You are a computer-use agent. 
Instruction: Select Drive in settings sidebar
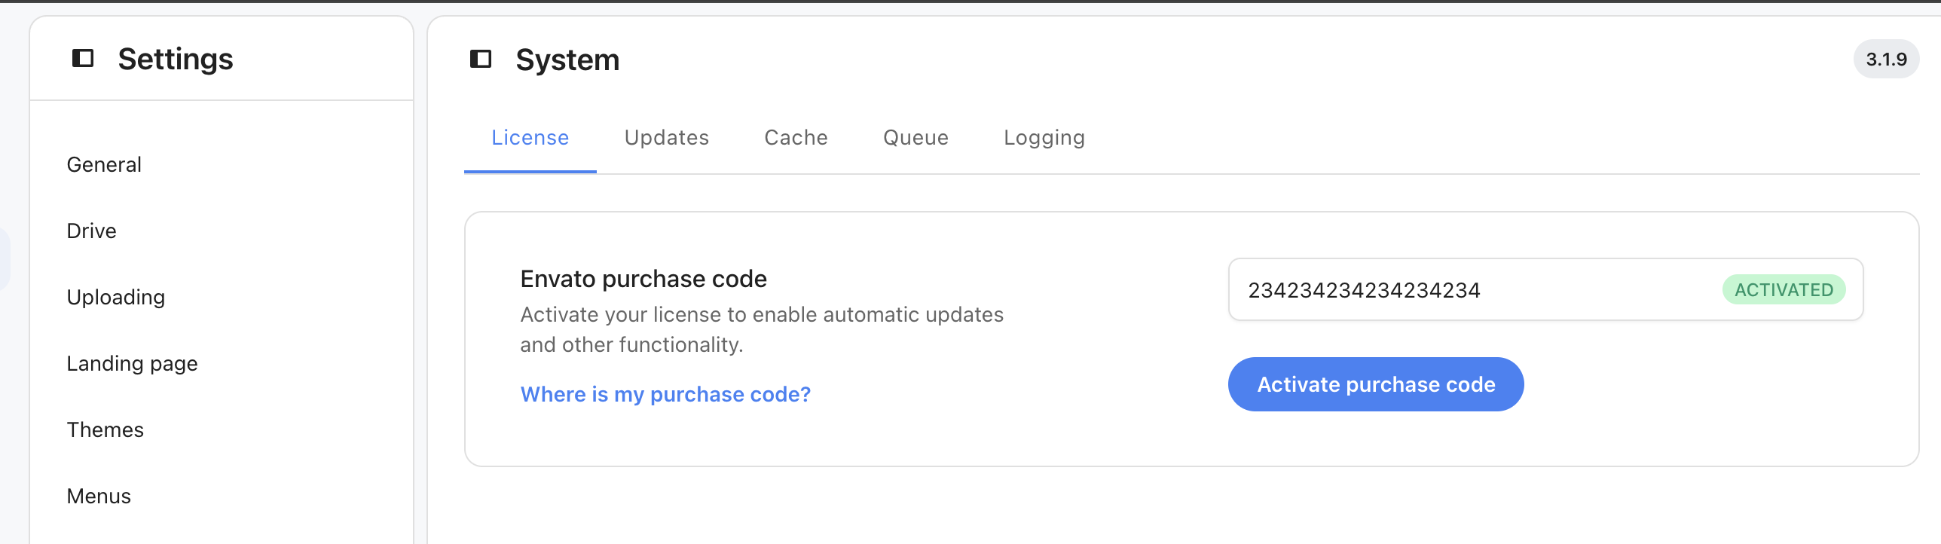[91, 231]
